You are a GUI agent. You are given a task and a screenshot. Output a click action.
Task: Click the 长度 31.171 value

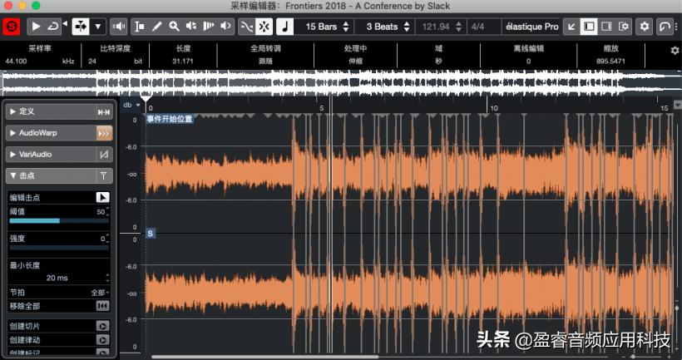183,62
